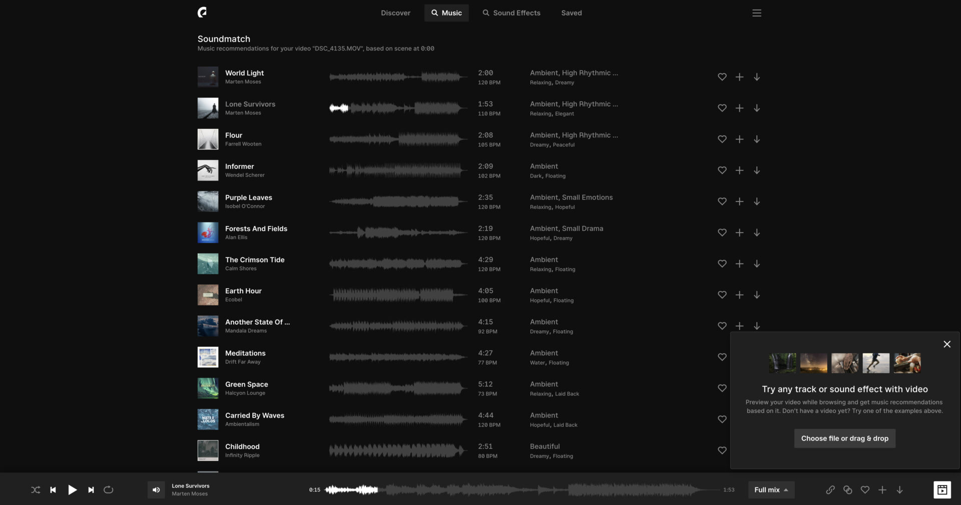Skip to next track

tap(91, 490)
